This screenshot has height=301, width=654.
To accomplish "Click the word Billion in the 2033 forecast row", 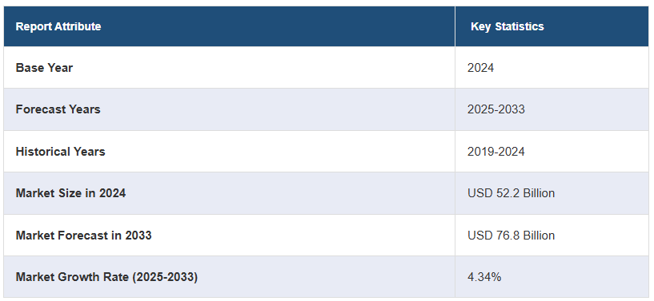I will coord(539,236).
